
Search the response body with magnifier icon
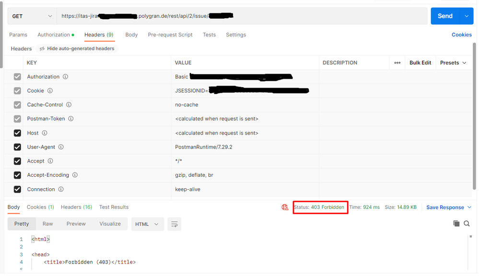tap(467, 224)
